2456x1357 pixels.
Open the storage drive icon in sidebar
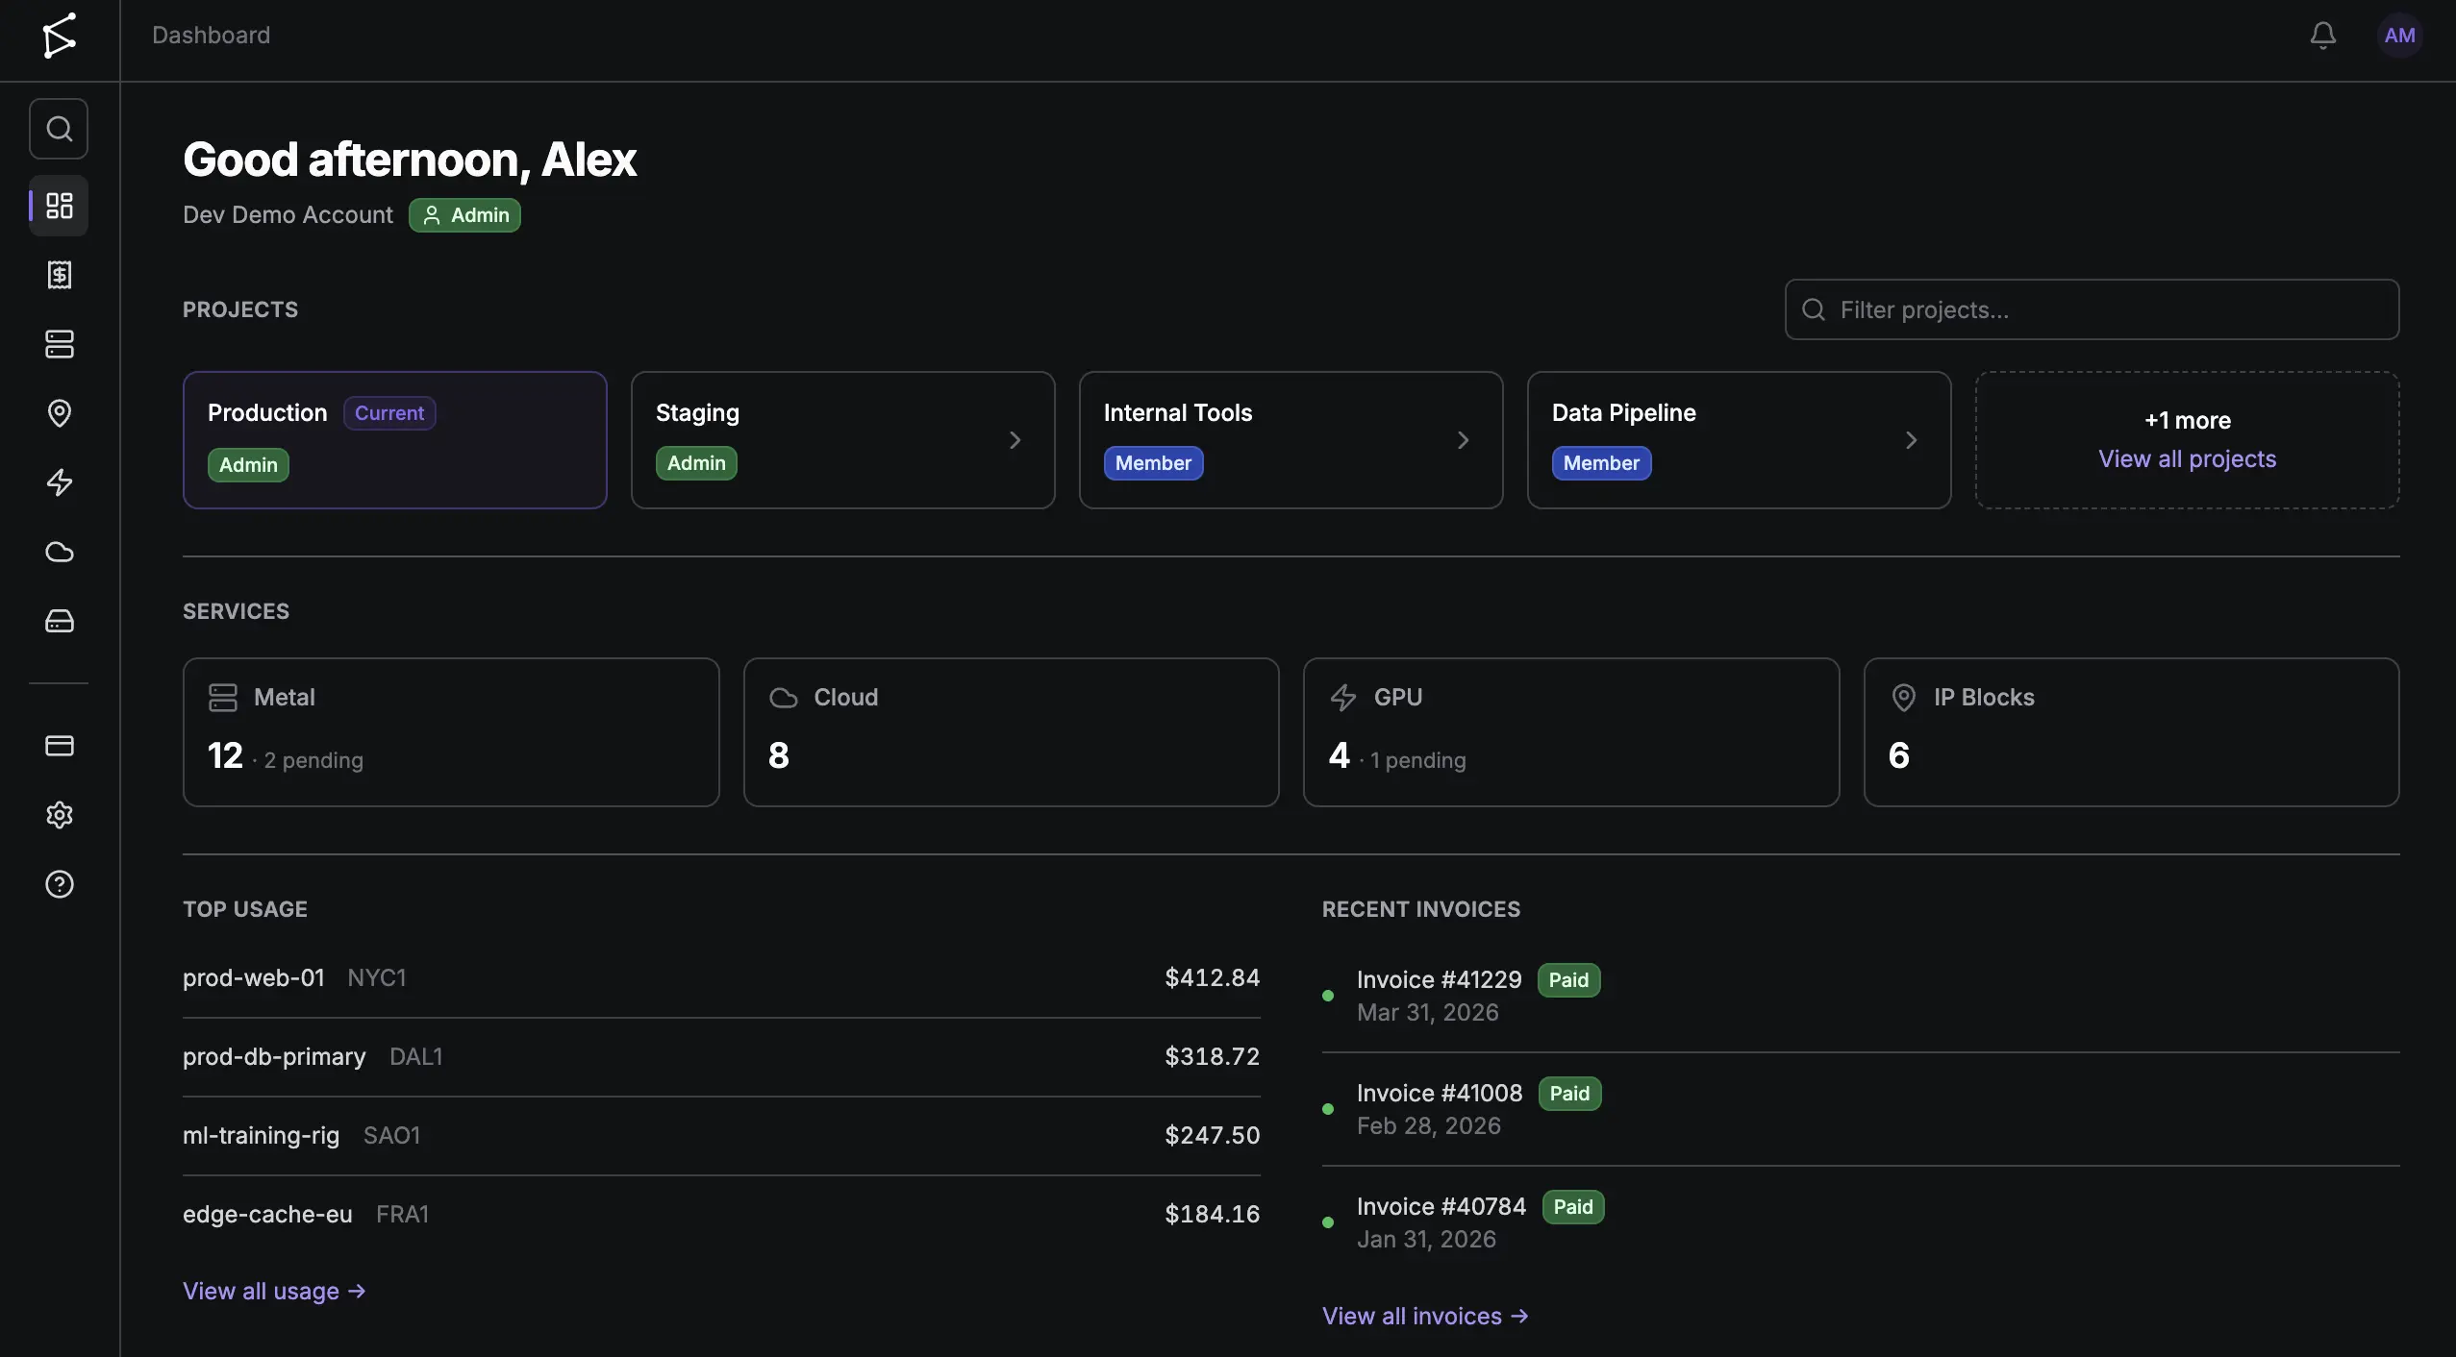(60, 621)
